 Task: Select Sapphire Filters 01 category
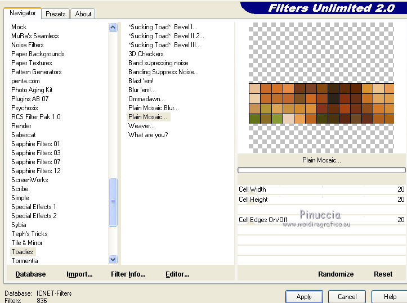pyautogui.click(x=35, y=144)
